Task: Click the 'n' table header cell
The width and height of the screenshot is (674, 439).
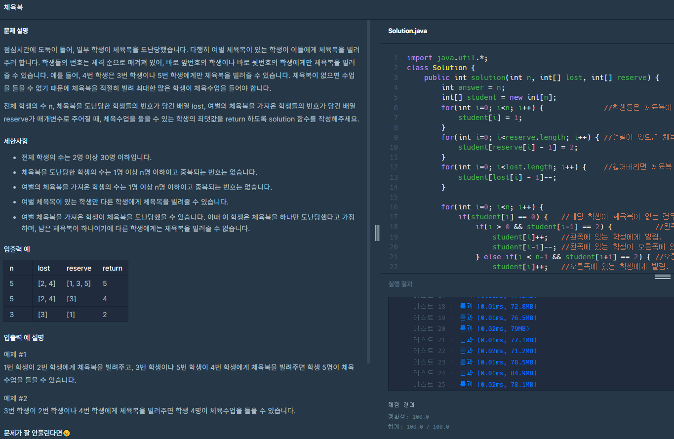Action: point(18,268)
